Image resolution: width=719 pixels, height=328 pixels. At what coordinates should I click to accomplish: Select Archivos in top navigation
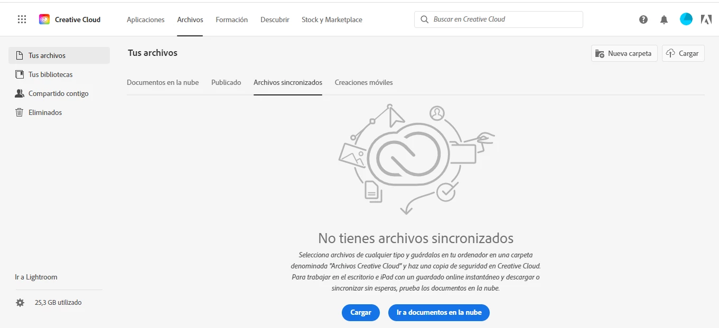pyautogui.click(x=190, y=20)
